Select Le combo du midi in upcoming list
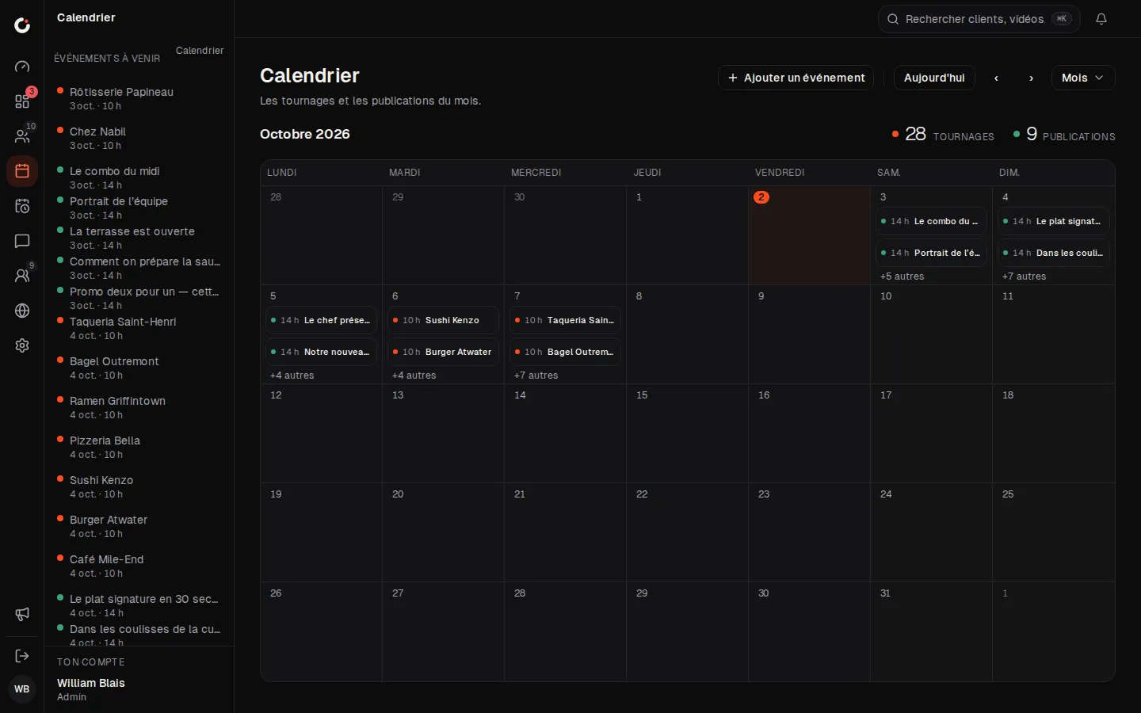1141x713 pixels. (139, 177)
